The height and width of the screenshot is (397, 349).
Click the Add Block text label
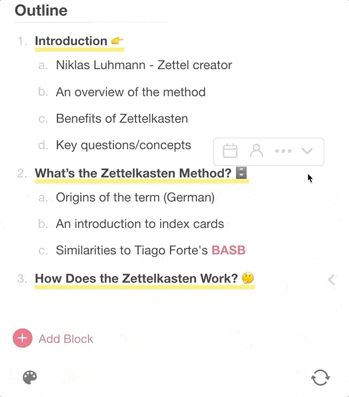point(66,339)
